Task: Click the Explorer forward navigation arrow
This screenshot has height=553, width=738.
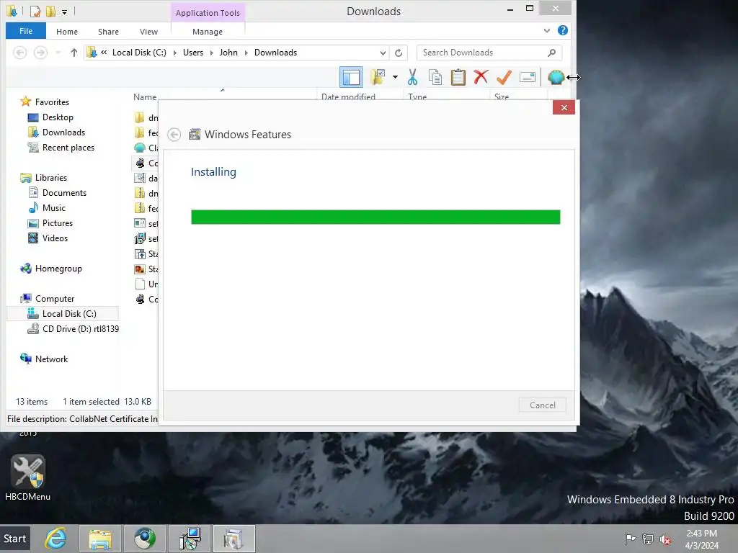Action: pos(40,53)
